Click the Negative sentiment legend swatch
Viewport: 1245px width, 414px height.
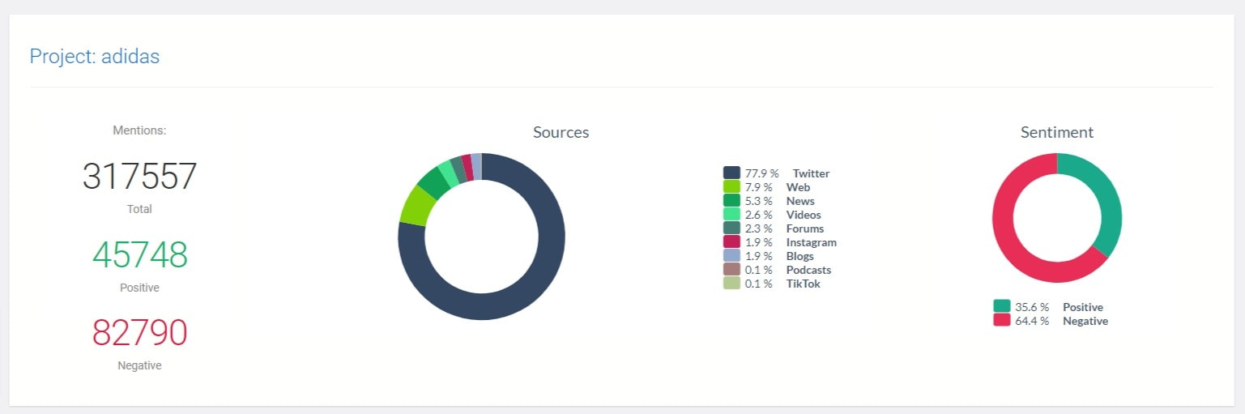pyautogui.click(x=1002, y=320)
